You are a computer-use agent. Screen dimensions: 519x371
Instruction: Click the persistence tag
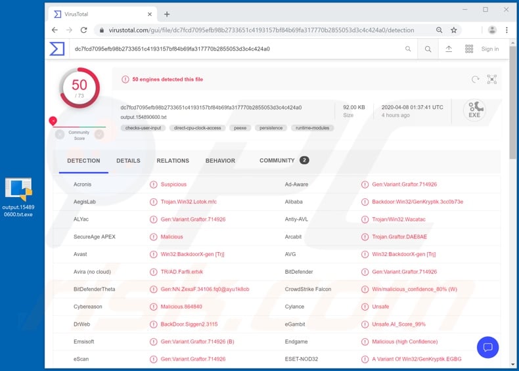(271, 128)
